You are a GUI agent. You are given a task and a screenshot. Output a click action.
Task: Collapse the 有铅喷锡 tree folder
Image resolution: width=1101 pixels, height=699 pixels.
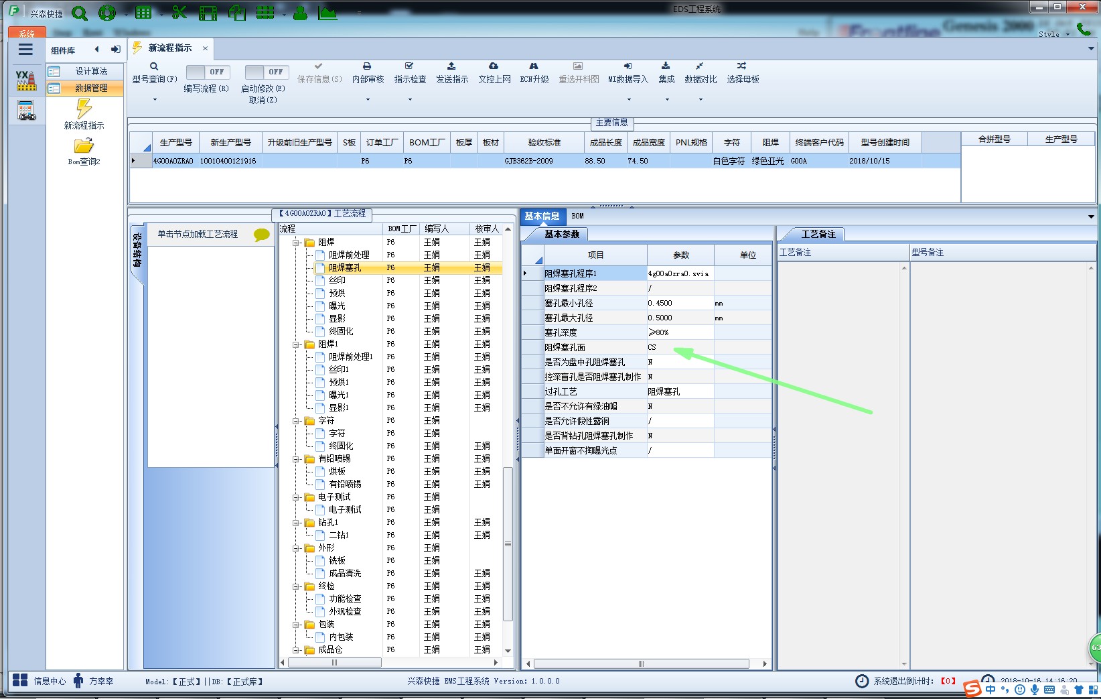click(296, 459)
